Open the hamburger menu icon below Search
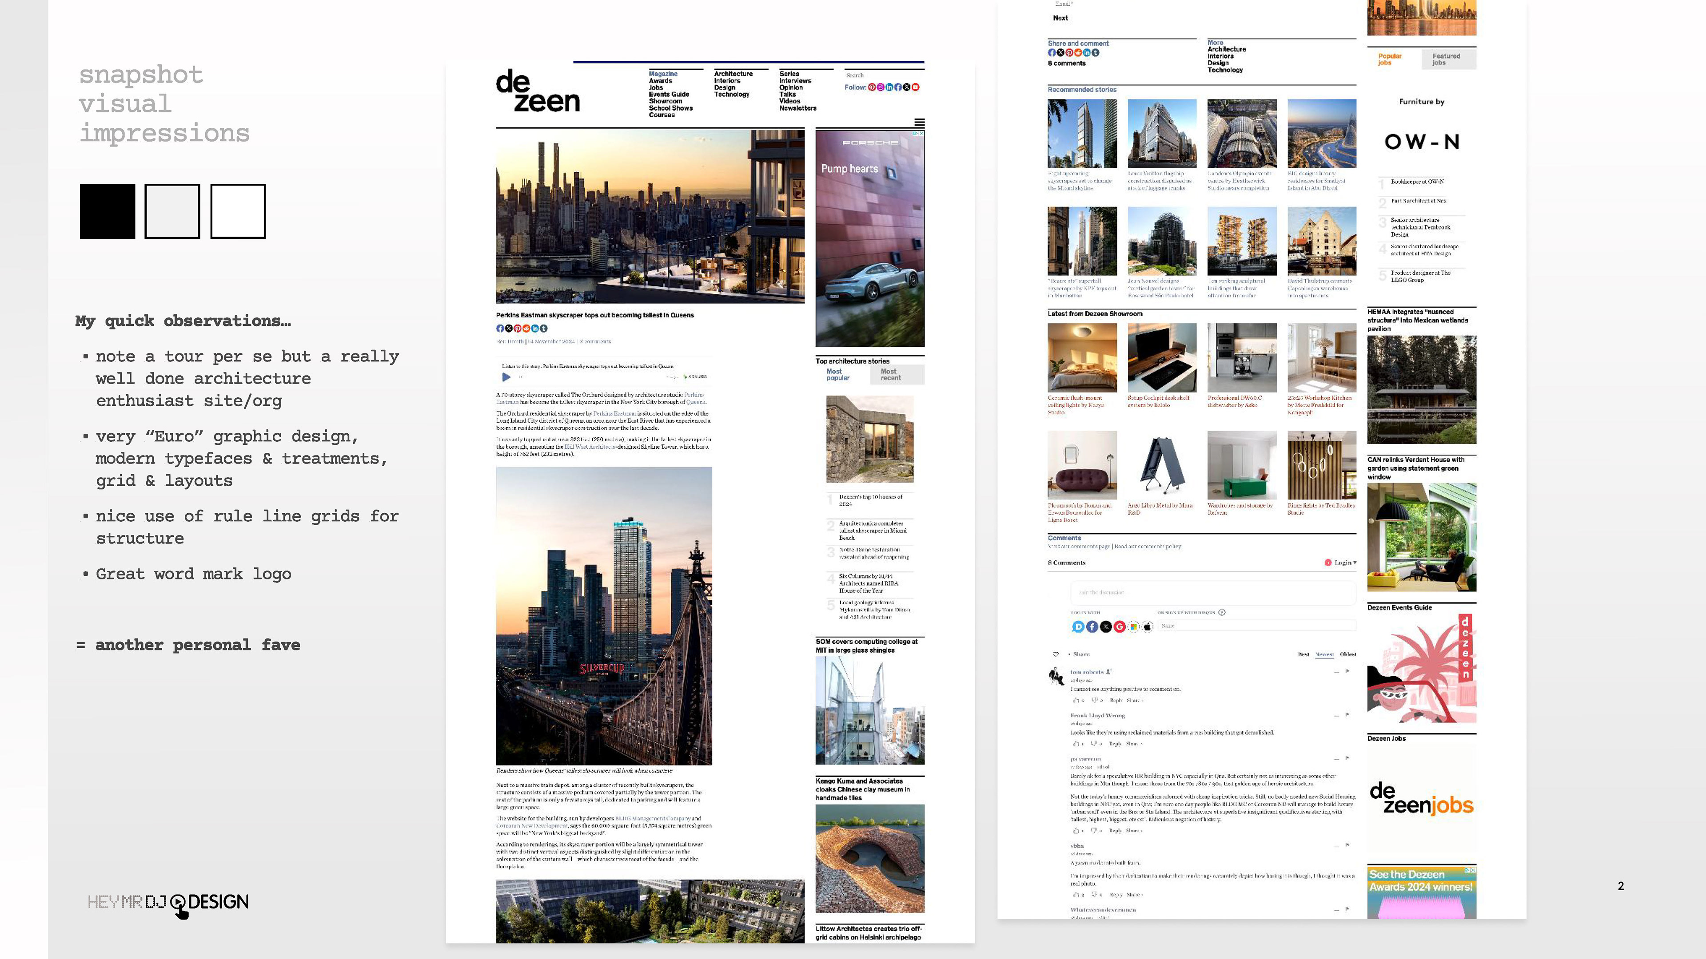The image size is (1706, 959). click(919, 123)
